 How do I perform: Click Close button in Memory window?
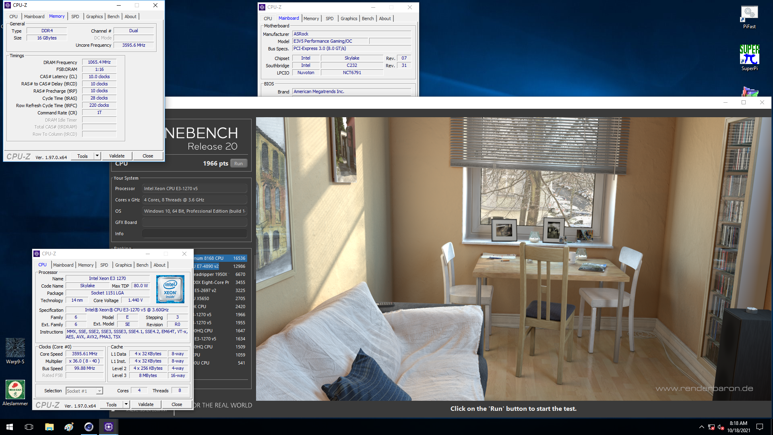tap(148, 156)
